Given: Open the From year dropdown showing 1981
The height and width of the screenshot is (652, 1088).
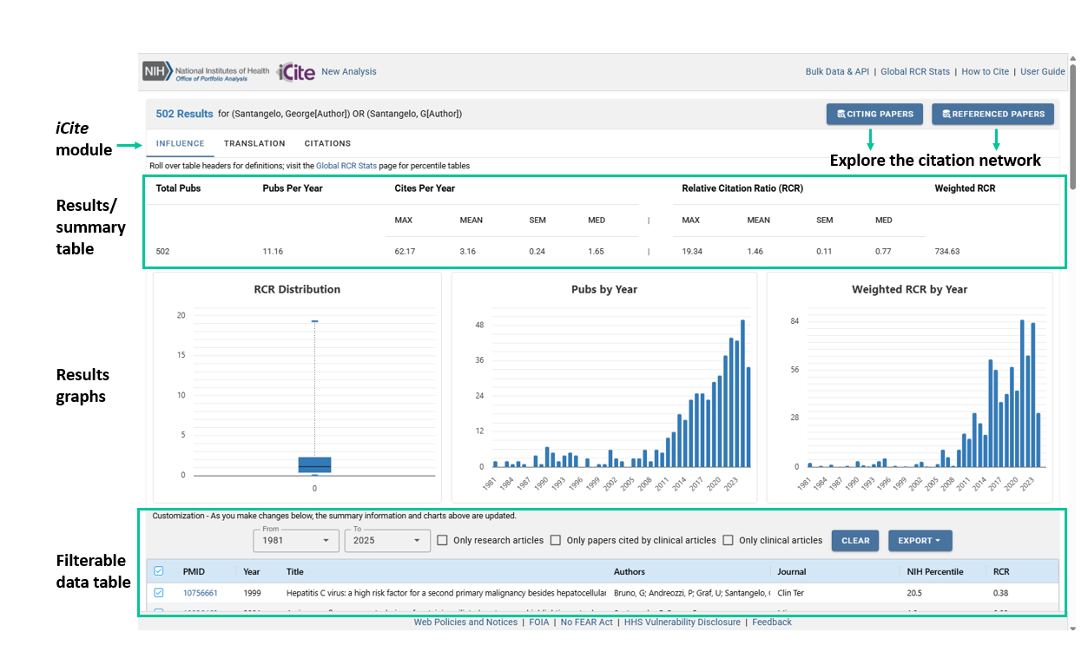Looking at the screenshot, I should pos(296,540).
